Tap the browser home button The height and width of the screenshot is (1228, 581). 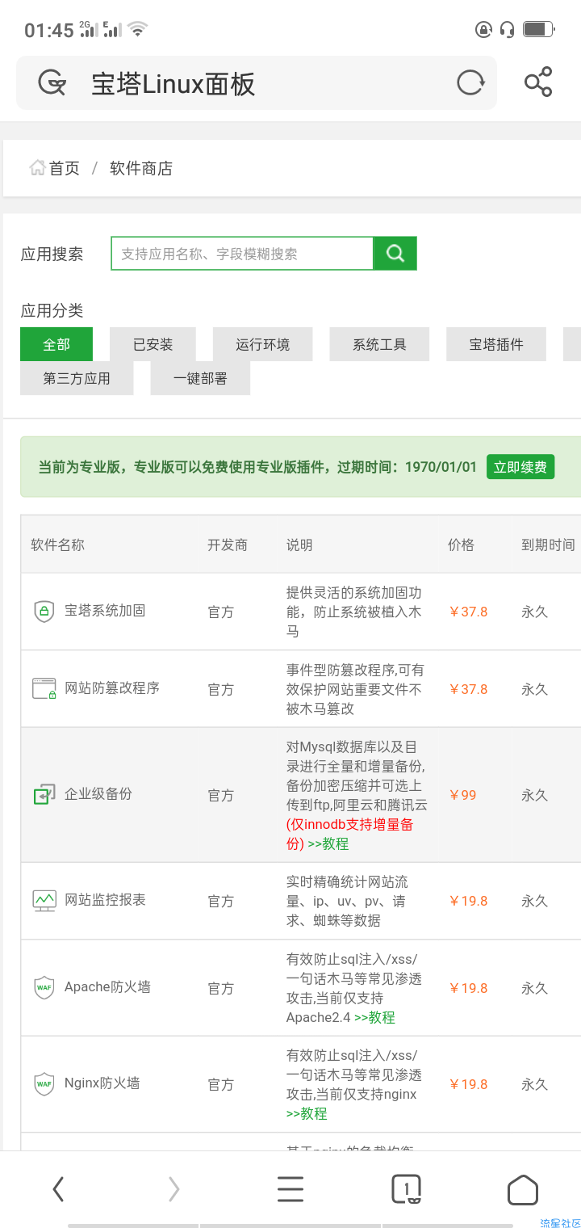(523, 1189)
